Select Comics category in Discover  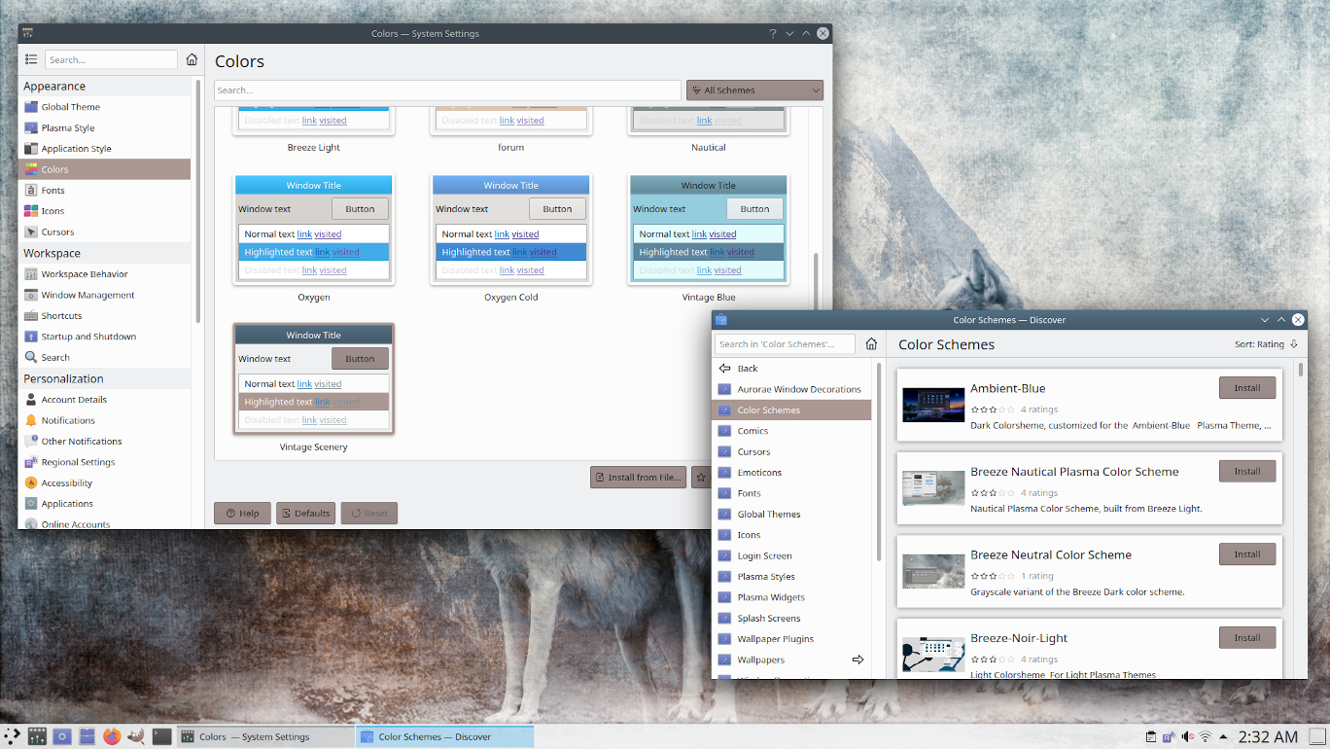791,431
